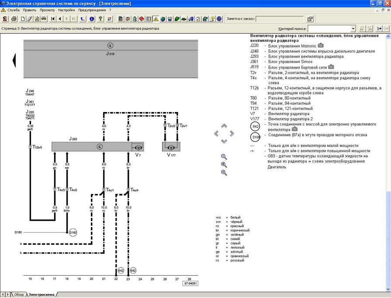Click the red book toolbar icon
391x298 pixels.
point(142,19)
